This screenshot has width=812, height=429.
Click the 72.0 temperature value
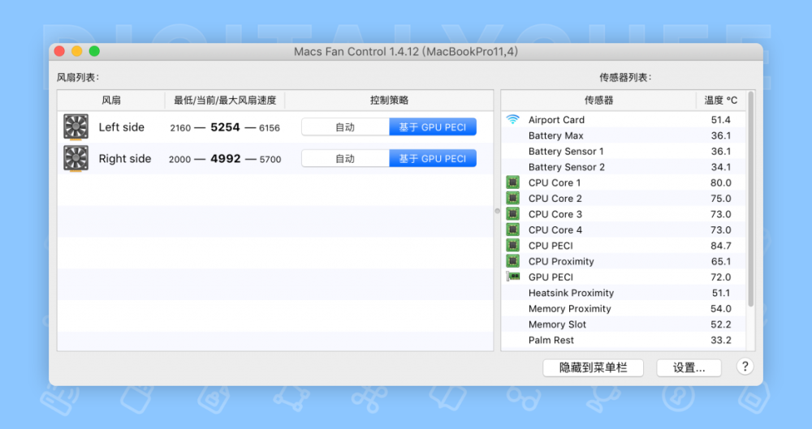click(x=721, y=277)
